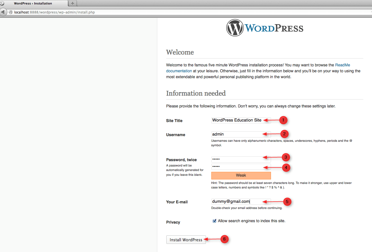Click the username allowed characters note
Screen dimensions: 372x252
(x=282, y=143)
